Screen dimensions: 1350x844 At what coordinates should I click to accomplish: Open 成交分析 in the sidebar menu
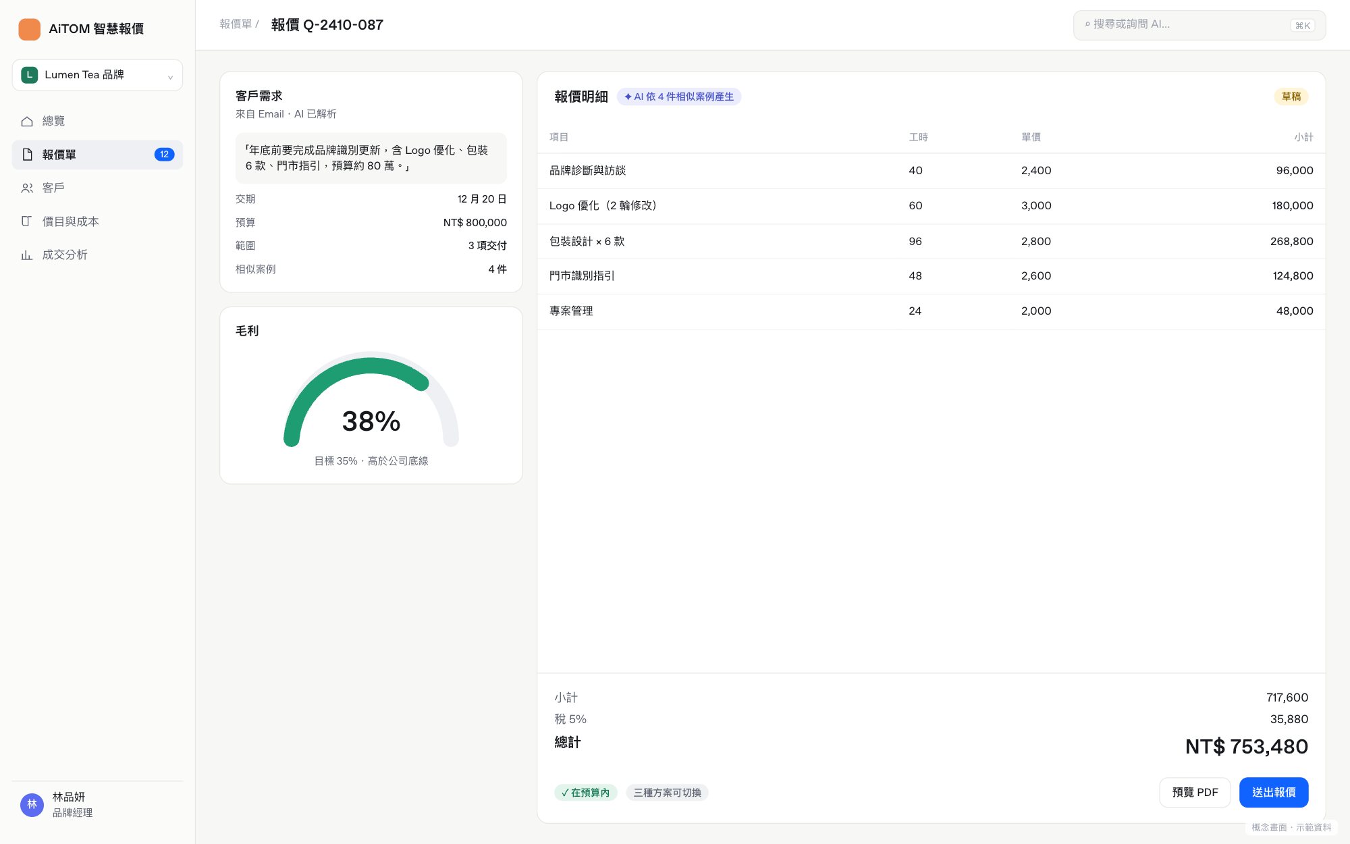tap(97, 255)
